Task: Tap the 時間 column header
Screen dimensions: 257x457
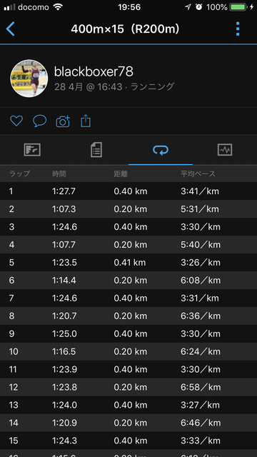Action: pos(59,174)
